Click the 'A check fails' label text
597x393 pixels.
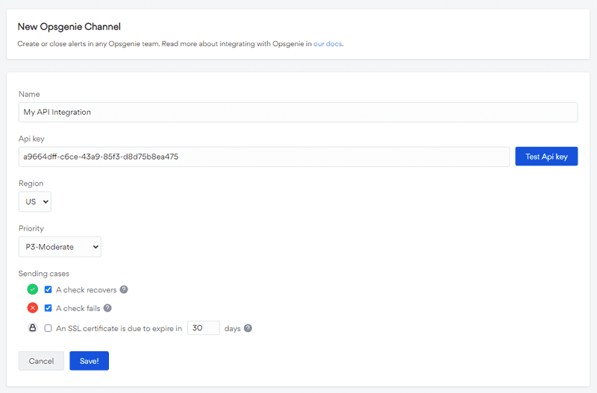tap(78, 308)
